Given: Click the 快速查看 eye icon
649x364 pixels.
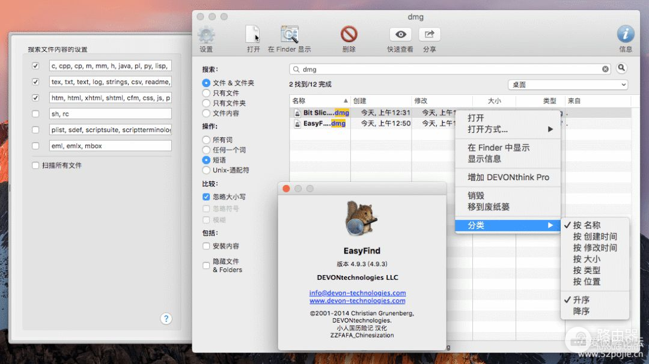Looking at the screenshot, I should coord(400,34).
